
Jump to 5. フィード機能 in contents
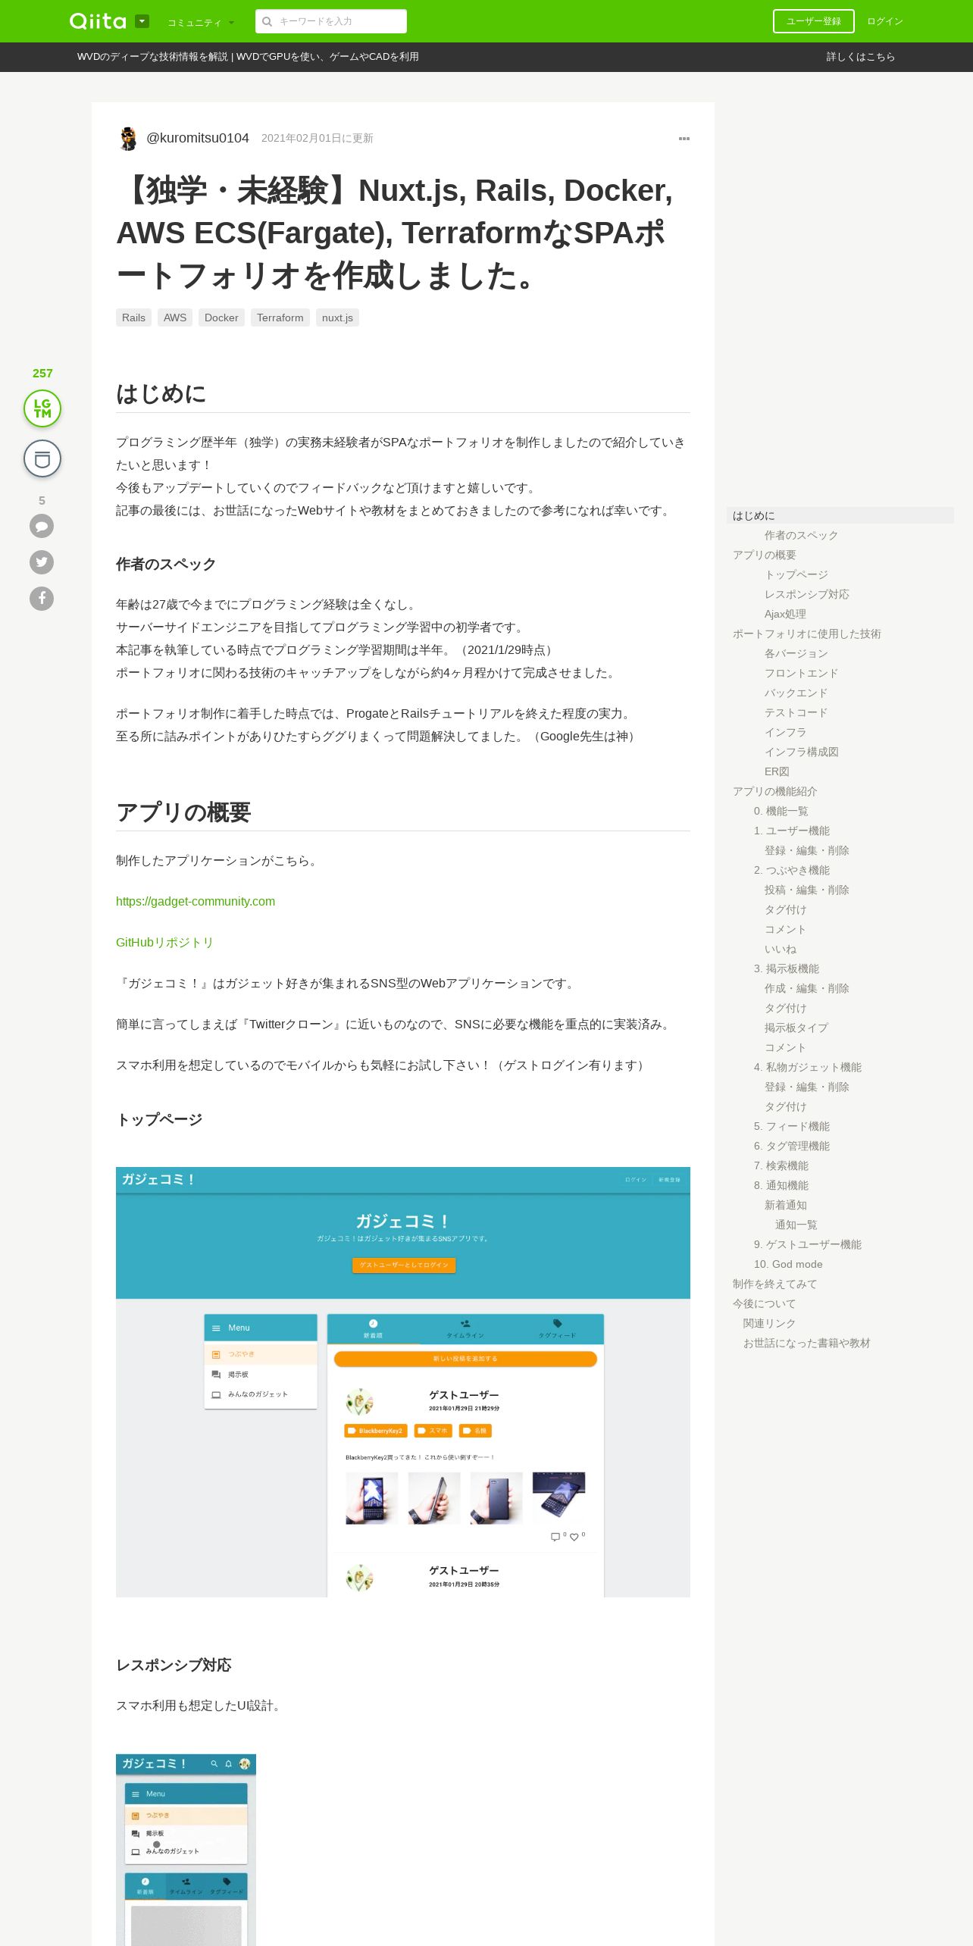point(791,1126)
